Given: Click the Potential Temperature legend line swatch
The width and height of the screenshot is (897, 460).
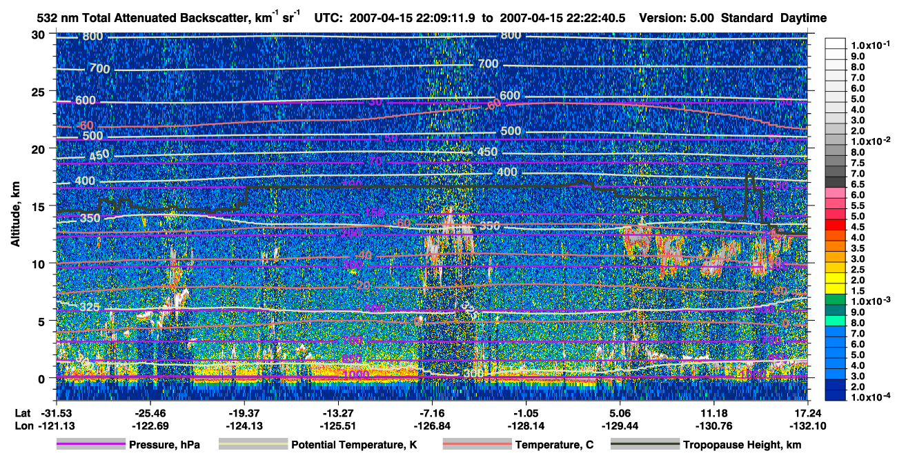Looking at the screenshot, I should [253, 445].
